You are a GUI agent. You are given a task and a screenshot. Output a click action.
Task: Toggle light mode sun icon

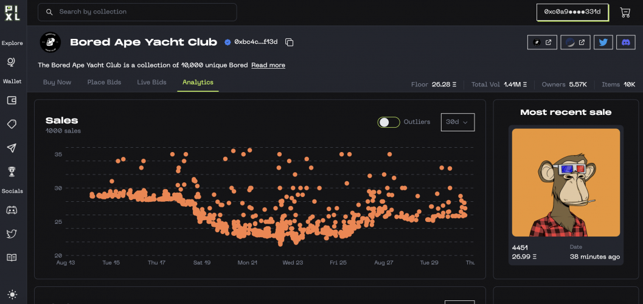[x=12, y=294]
